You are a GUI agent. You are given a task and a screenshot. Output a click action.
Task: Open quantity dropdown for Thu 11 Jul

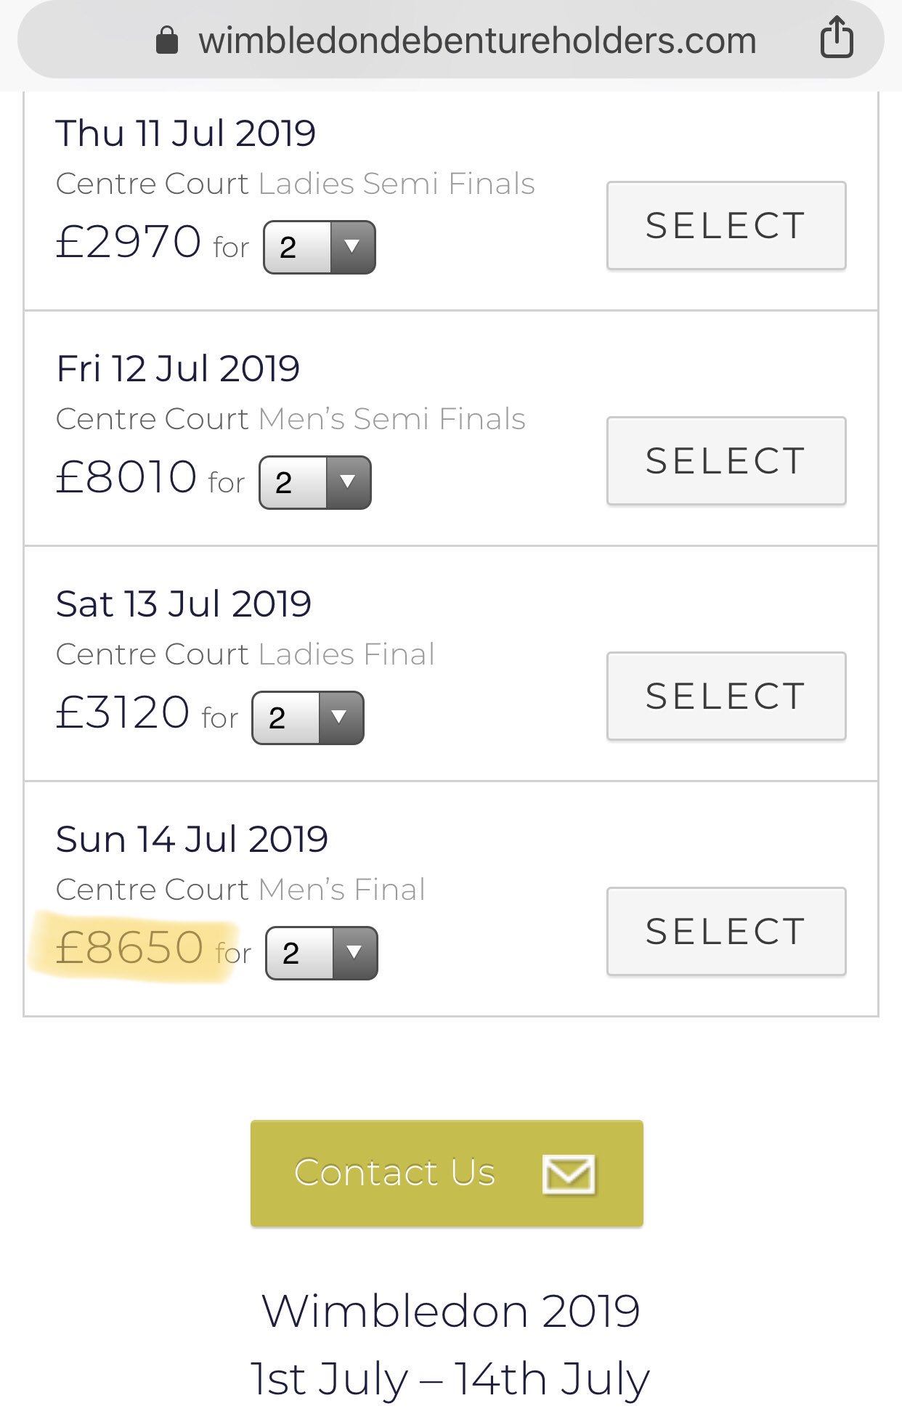[x=320, y=248]
